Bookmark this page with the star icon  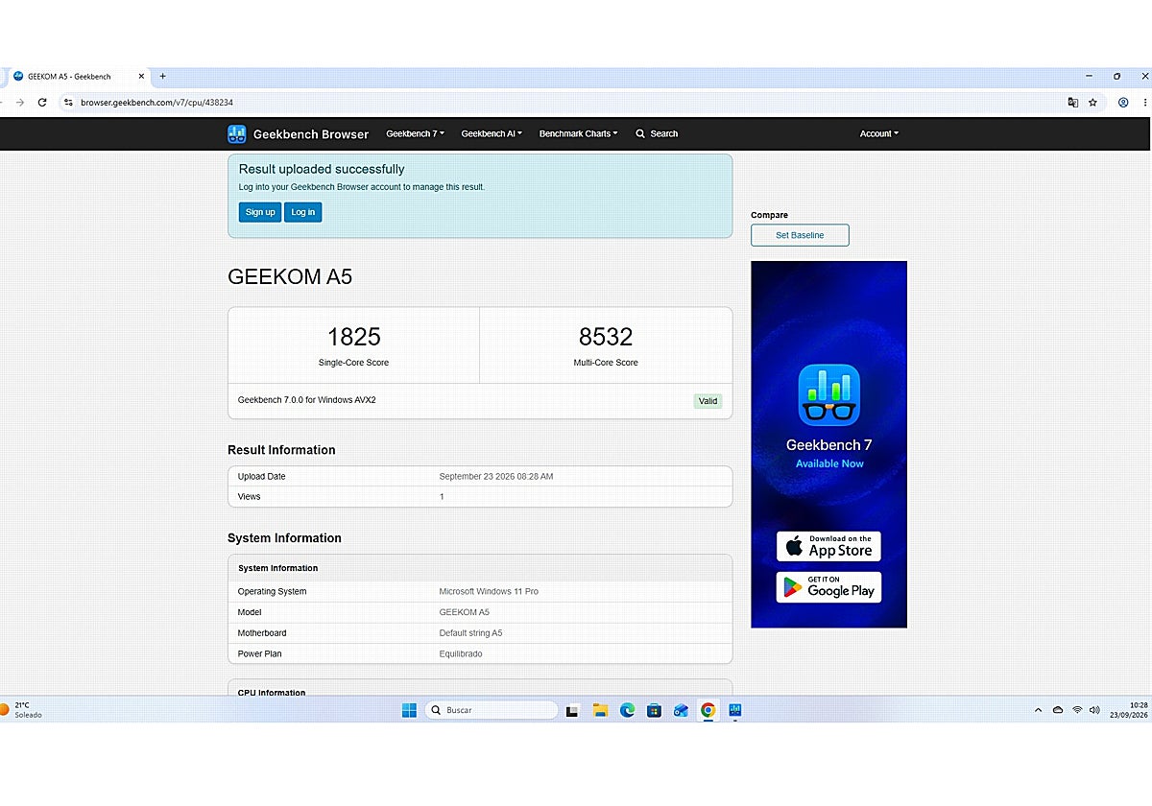(x=1092, y=103)
